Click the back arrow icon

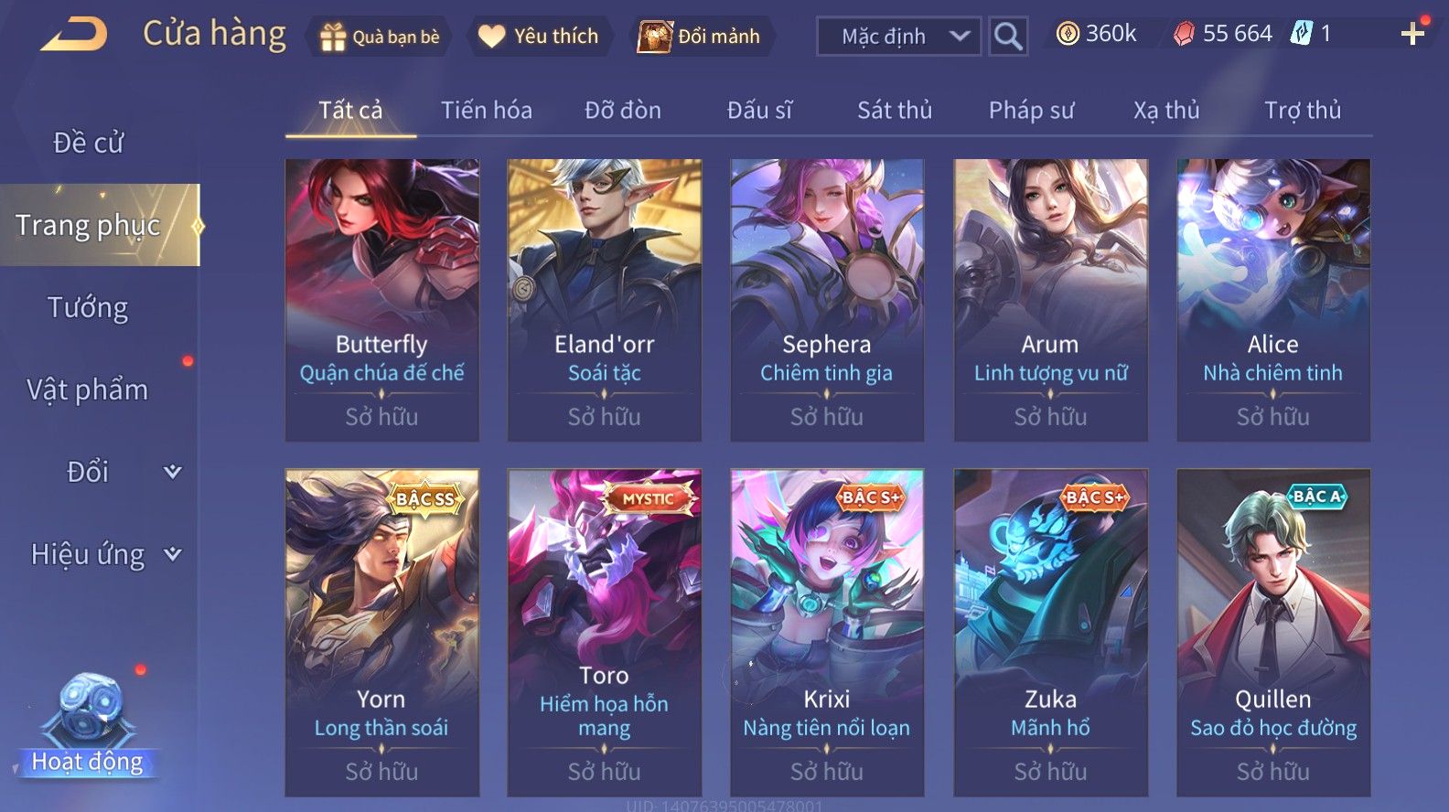[x=75, y=35]
